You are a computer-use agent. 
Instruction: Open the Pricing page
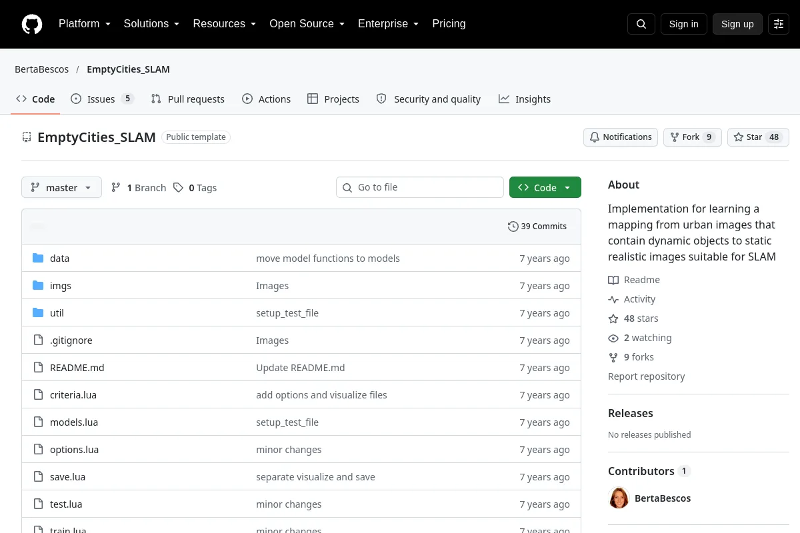(x=449, y=24)
